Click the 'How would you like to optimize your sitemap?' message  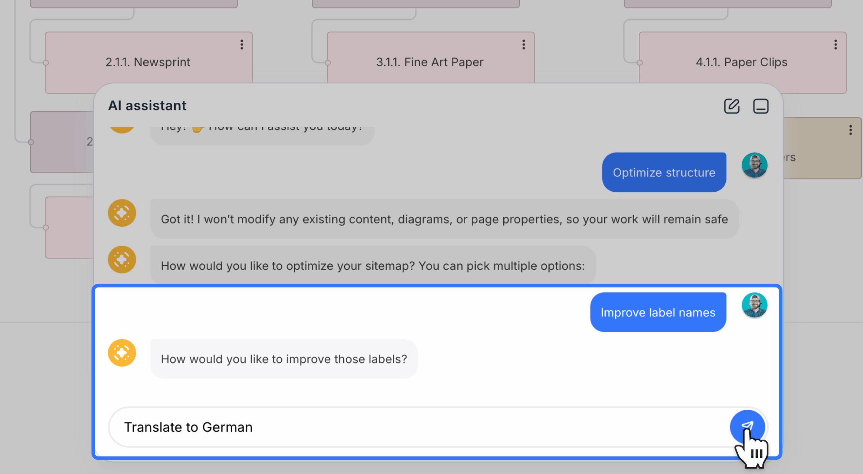[x=373, y=266]
